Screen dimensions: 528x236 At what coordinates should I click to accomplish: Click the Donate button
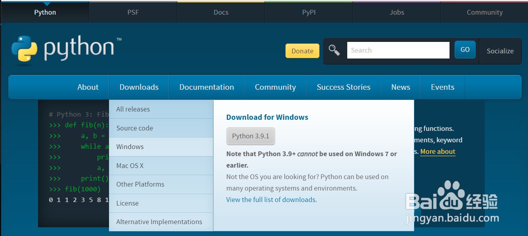pos(302,51)
